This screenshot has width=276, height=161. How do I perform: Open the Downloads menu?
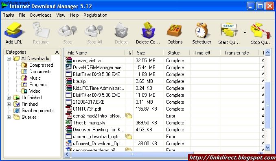point(41,15)
